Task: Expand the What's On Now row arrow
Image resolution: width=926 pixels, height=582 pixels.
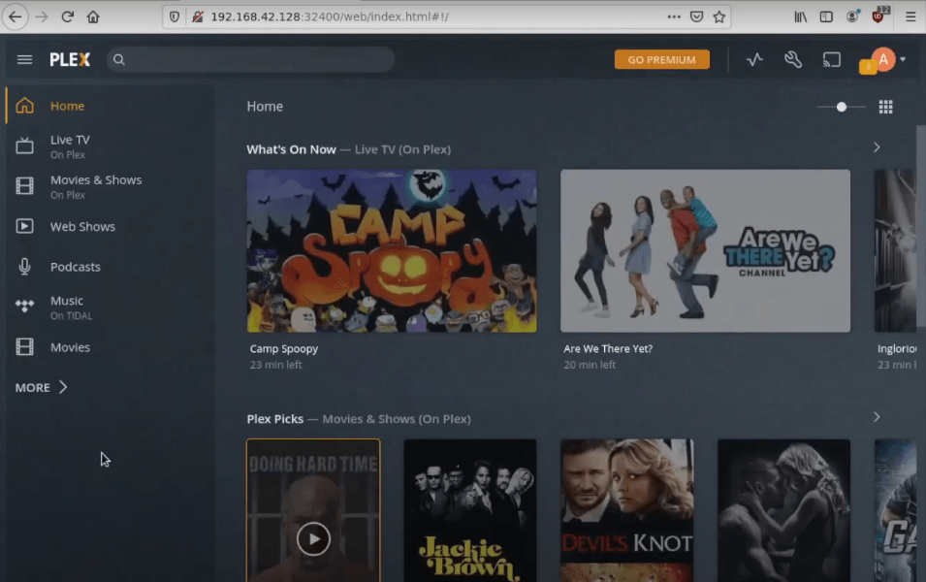Action: point(877,147)
